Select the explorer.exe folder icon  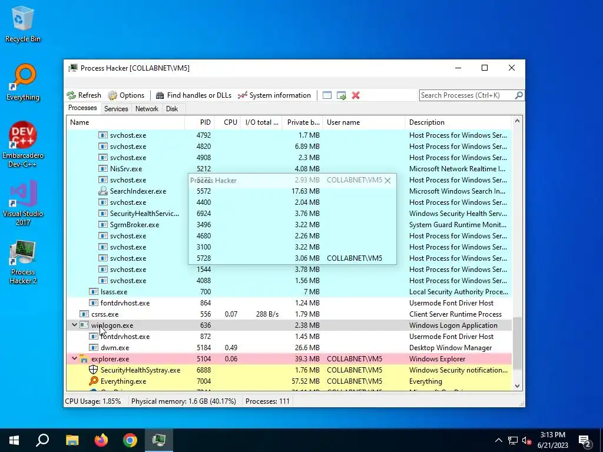click(x=84, y=359)
